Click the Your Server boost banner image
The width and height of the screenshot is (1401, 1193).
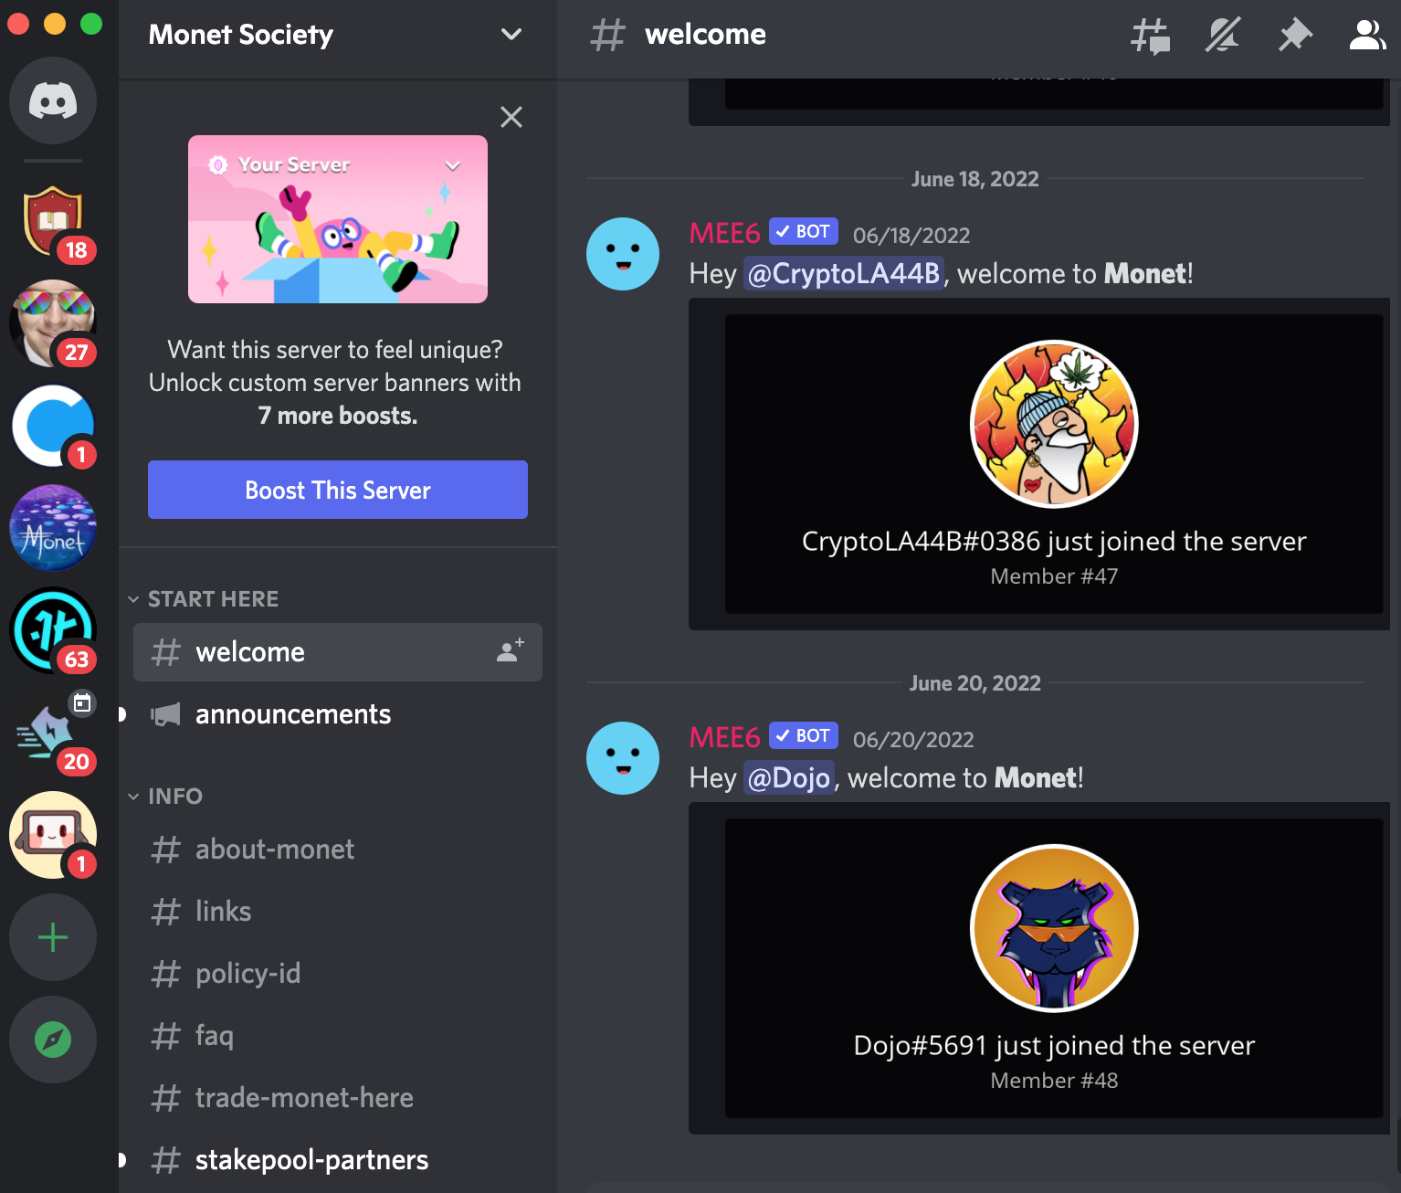pos(338,219)
